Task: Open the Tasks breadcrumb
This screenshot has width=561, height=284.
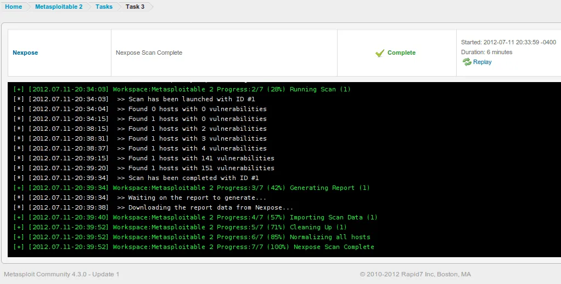Action: [104, 7]
